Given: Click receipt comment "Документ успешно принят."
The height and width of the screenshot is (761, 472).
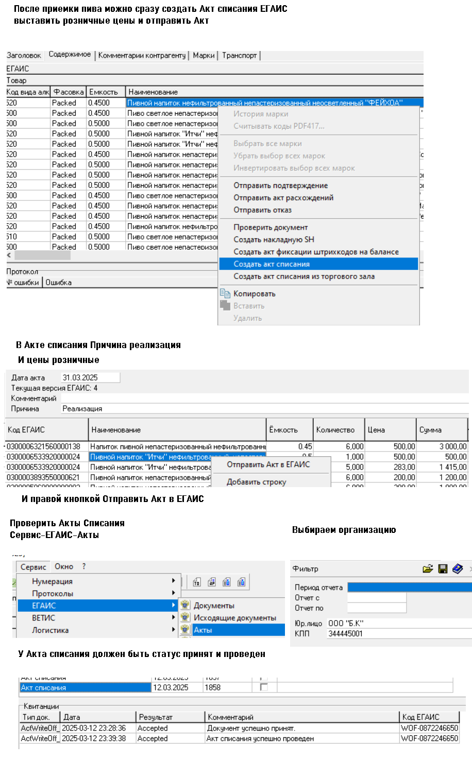Looking at the screenshot, I should click(x=251, y=728).
